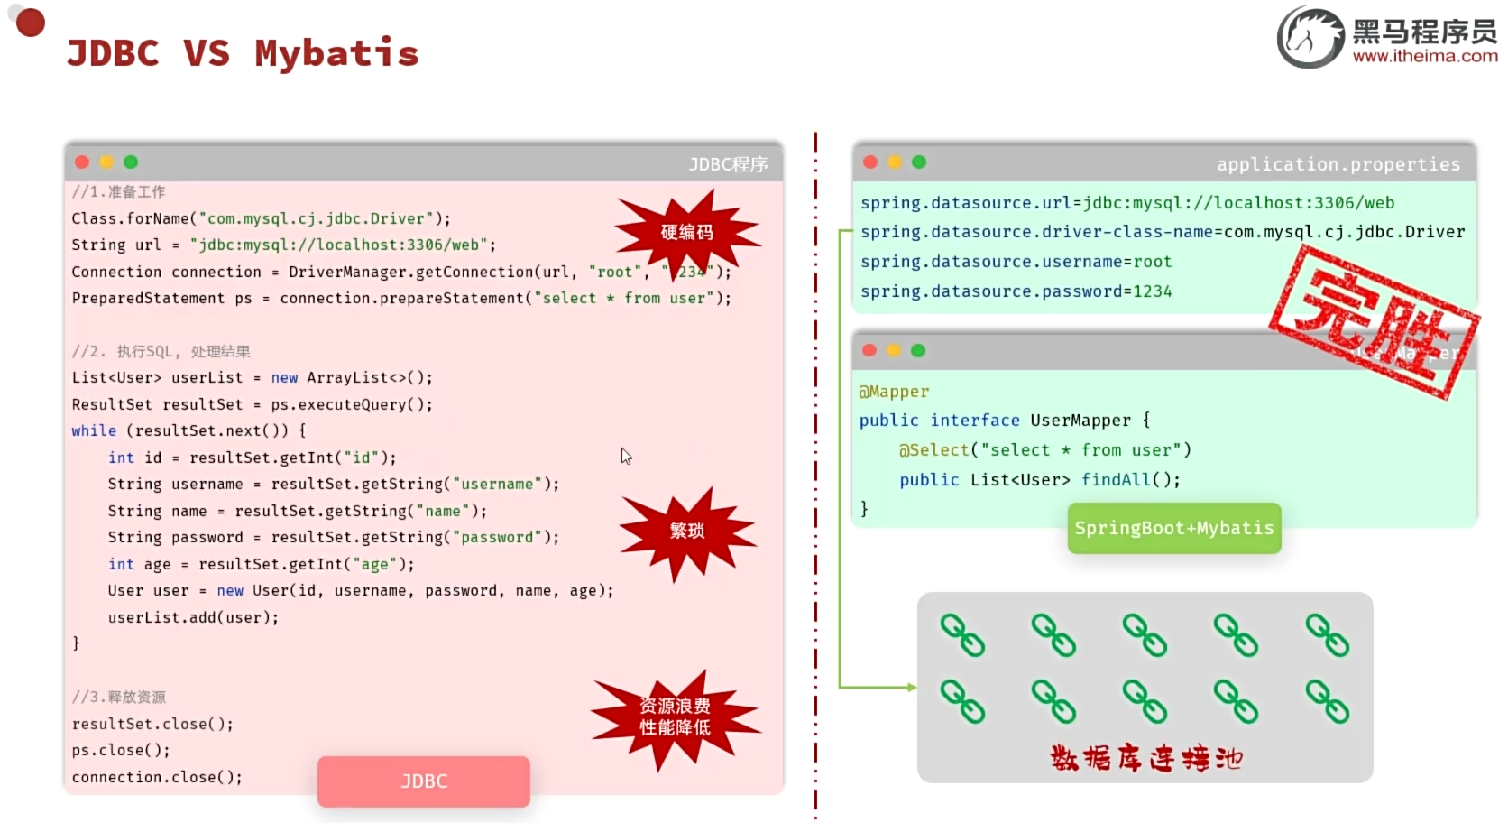Select the connection.close() line
This screenshot has height=823, width=1508.
tap(157, 777)
